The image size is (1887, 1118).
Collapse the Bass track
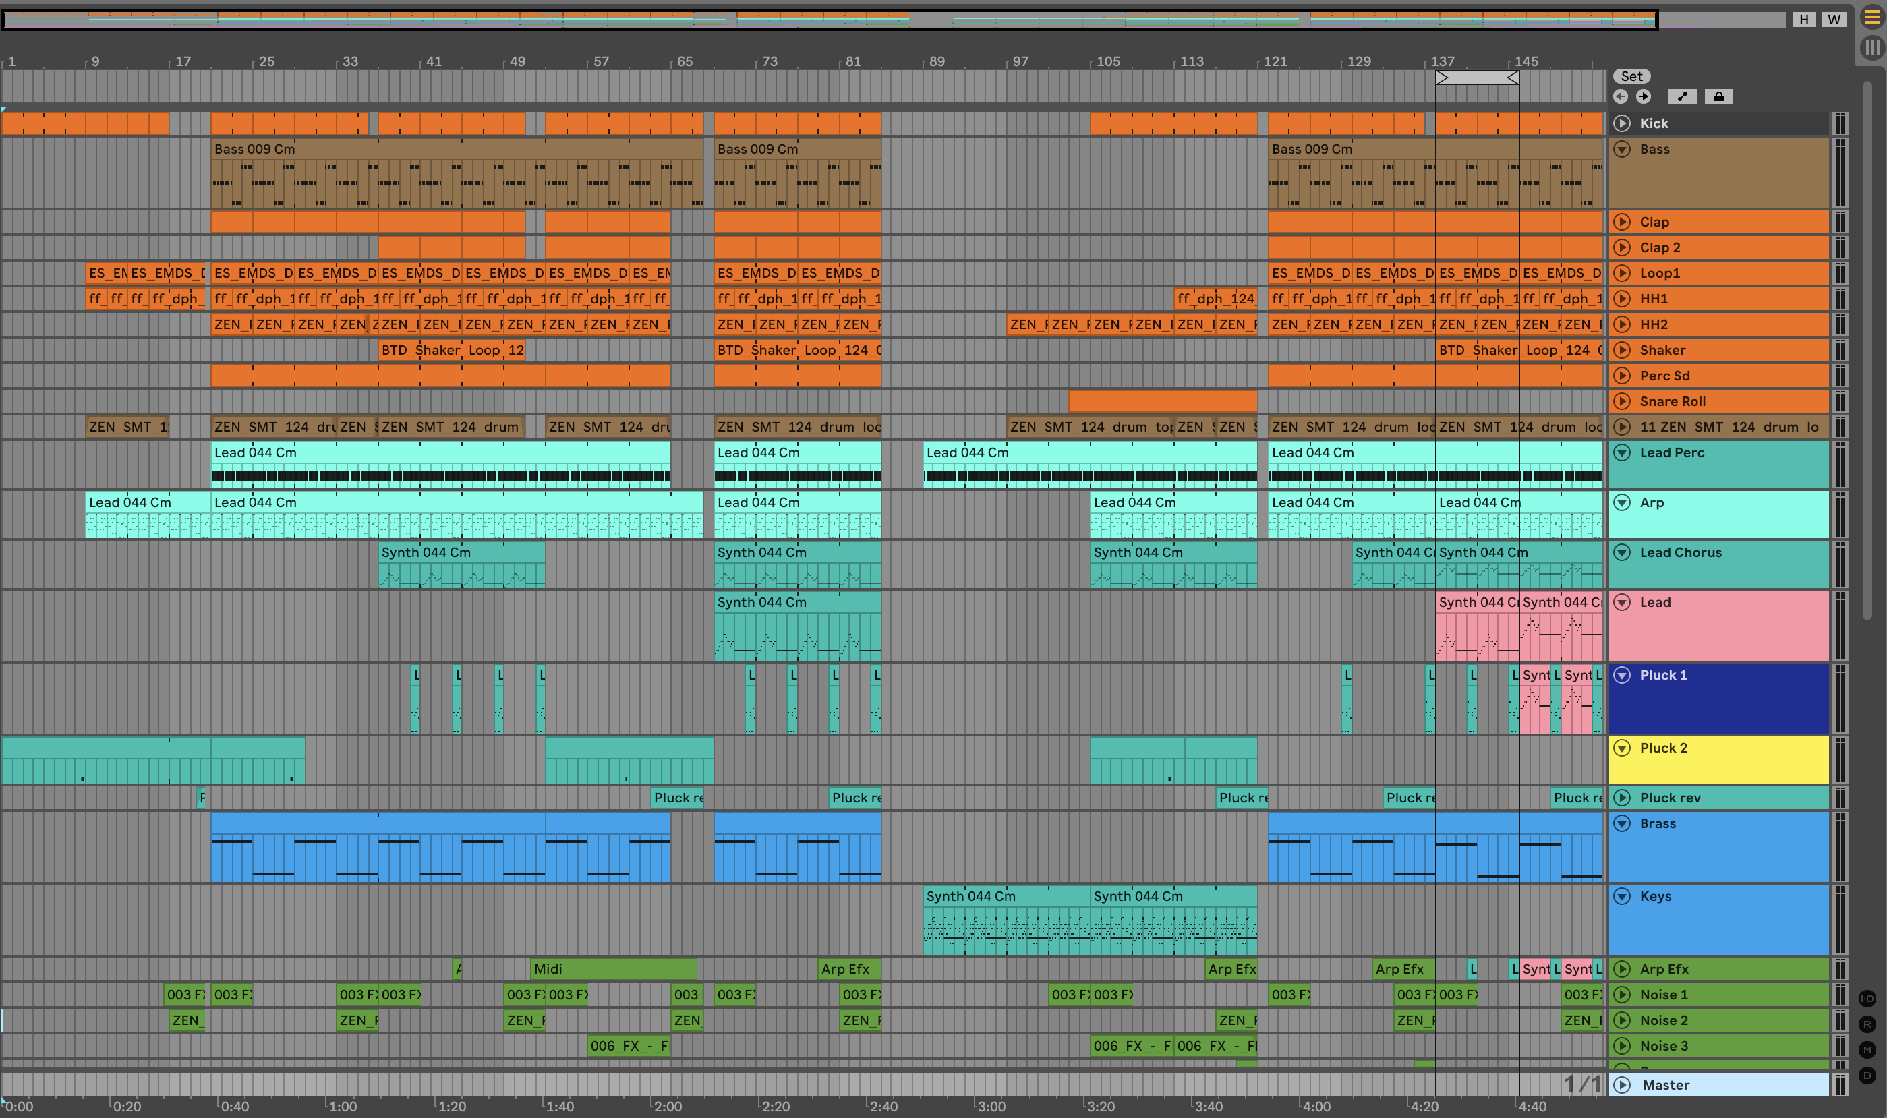1623,149
